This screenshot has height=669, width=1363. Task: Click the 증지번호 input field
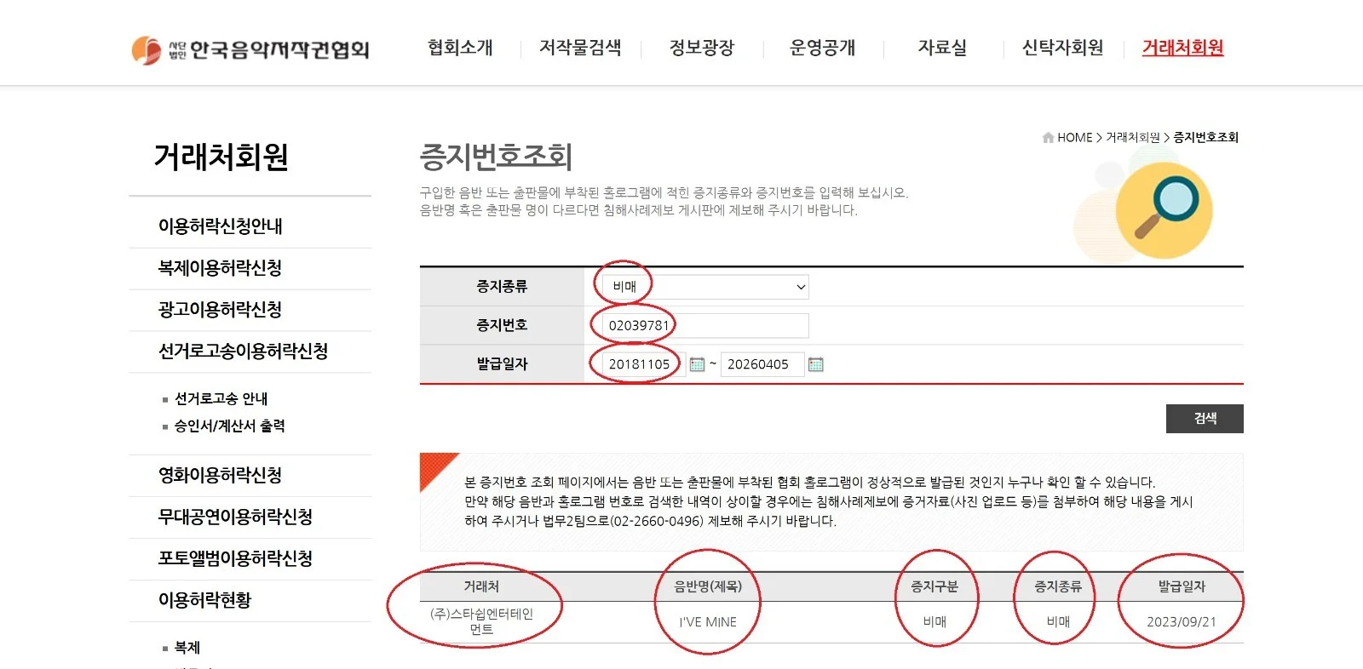[705, 325]
